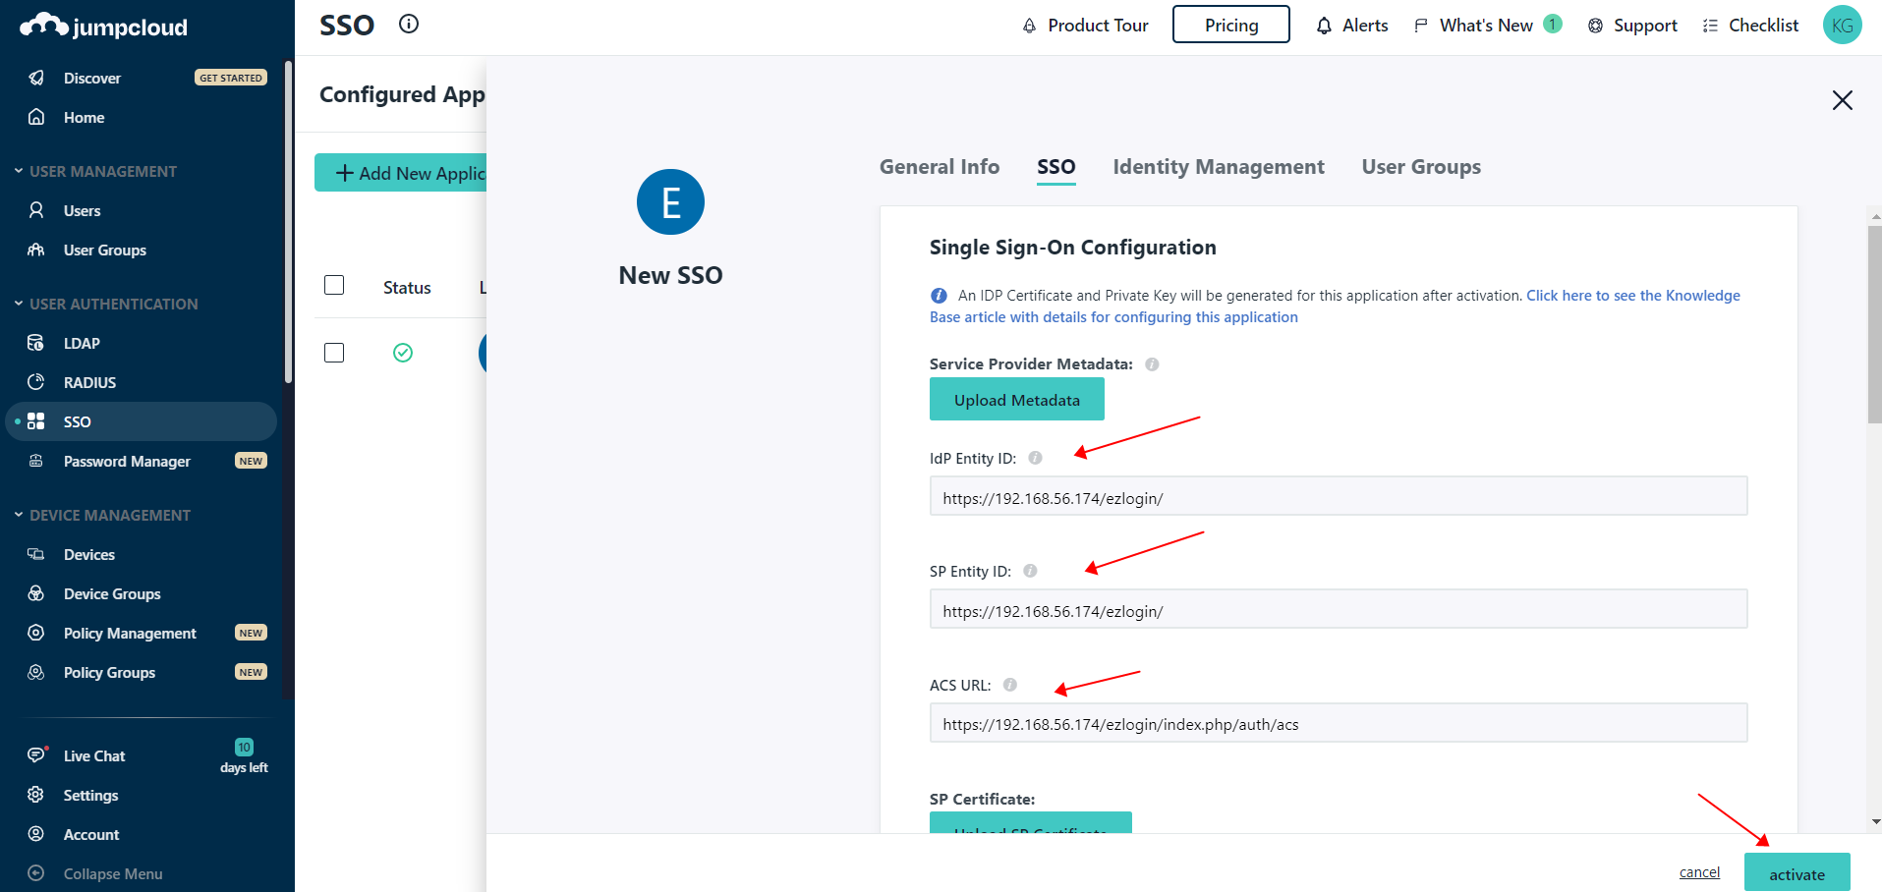Click info icon beside ACS URL
Viewport: 1882px width, 892px height.
coord(1010,685)
